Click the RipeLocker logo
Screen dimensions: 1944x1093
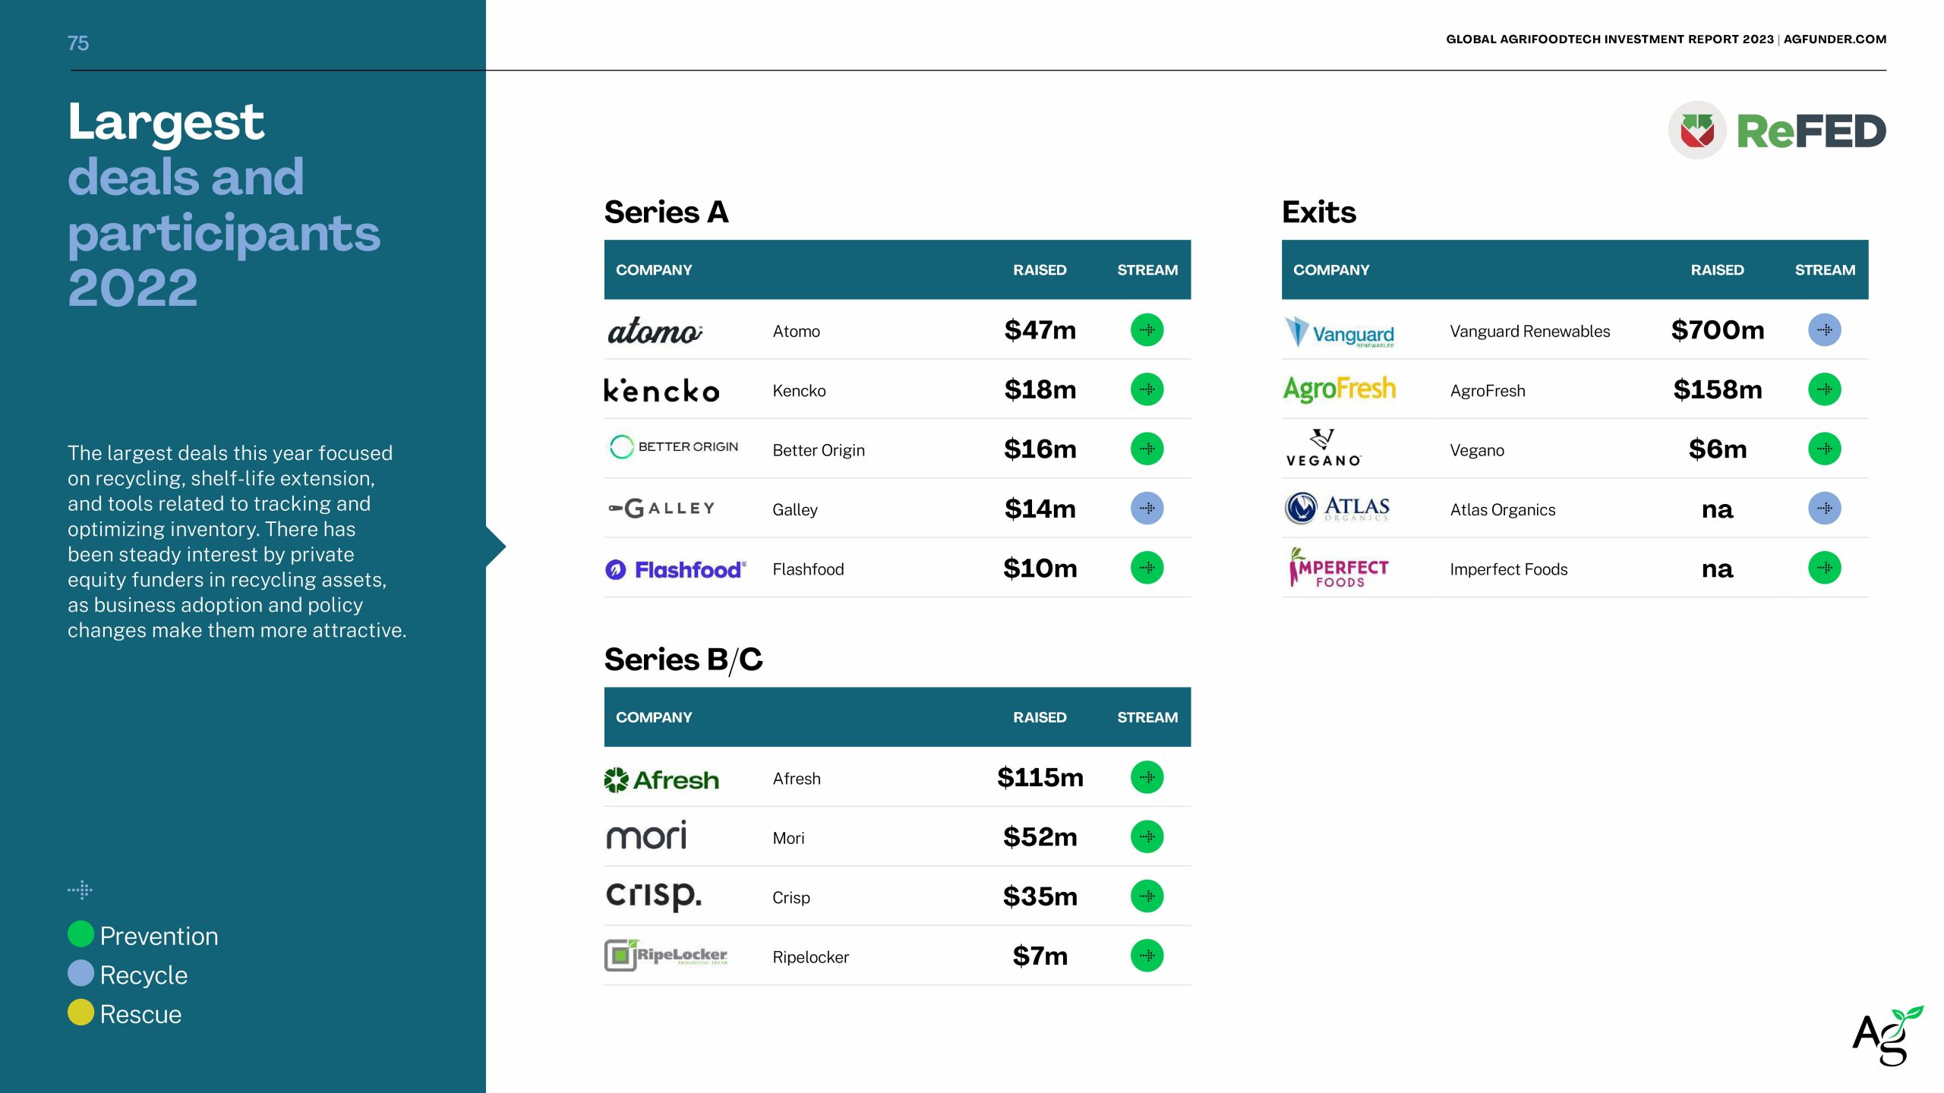(666, 955)
